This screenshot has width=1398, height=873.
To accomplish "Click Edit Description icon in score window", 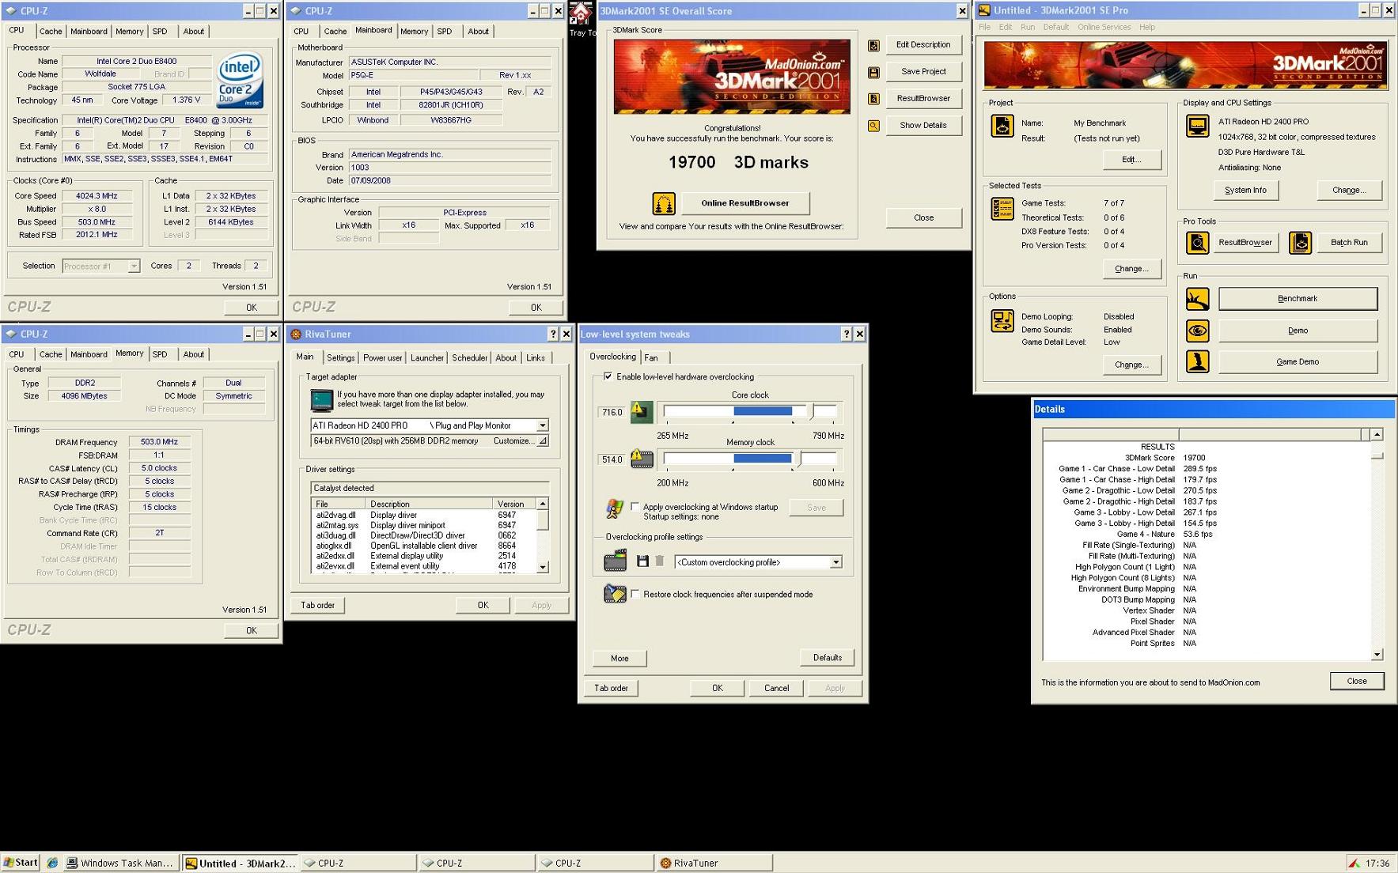I will click(873, 45).
